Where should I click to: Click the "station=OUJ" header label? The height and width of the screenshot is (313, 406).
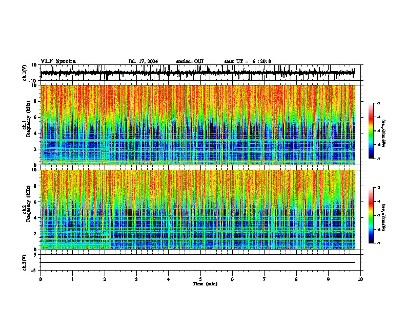pyautogui.click(x=190, y=61)
